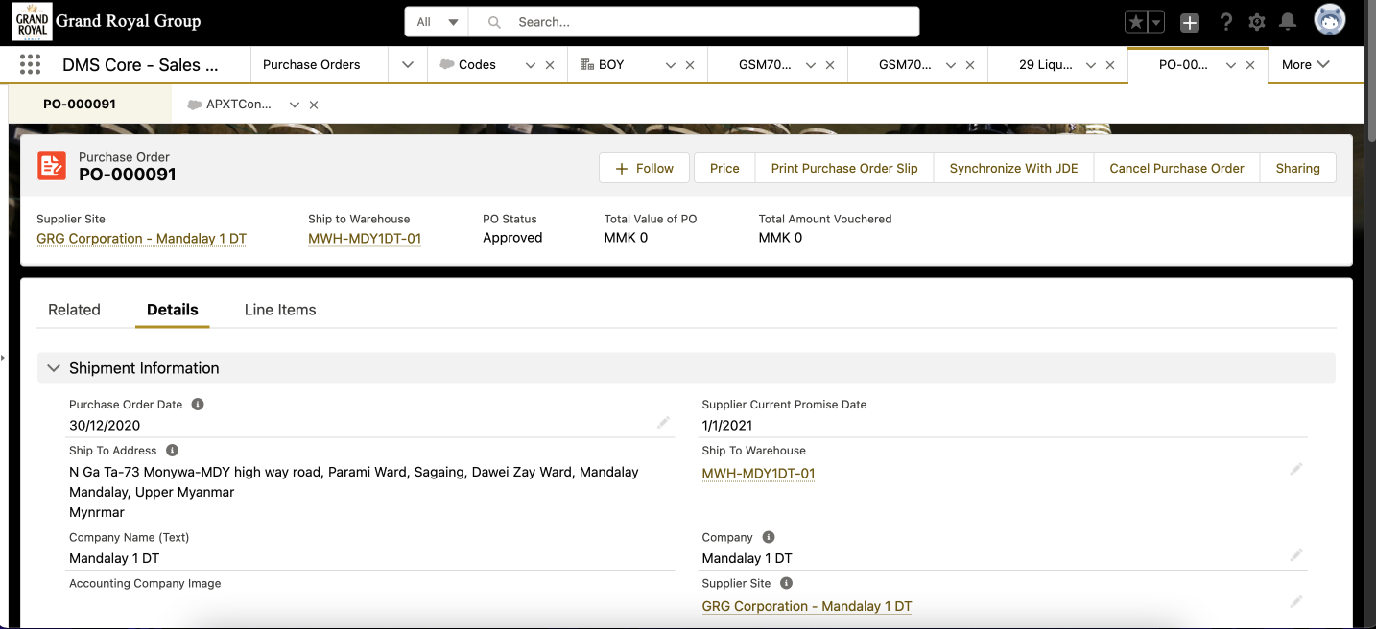The height and width of the screenshot is (629, 1376).
Task: Open the Notifications bell icon
Action: point(1288,22)
